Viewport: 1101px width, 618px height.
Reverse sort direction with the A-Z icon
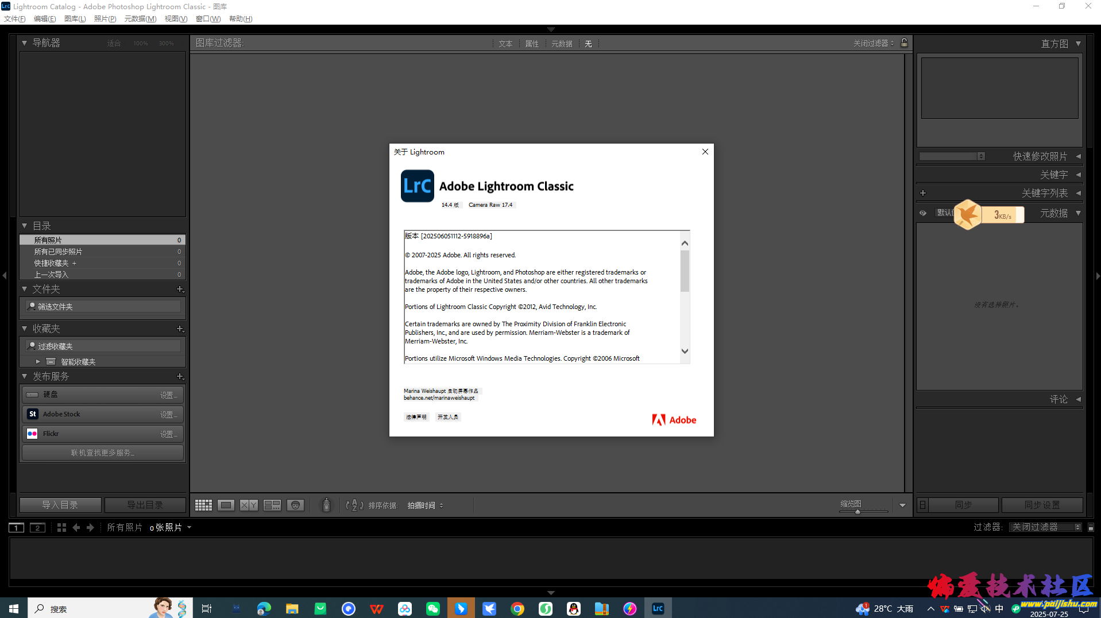pyautogui.click(x=354, y=505)
